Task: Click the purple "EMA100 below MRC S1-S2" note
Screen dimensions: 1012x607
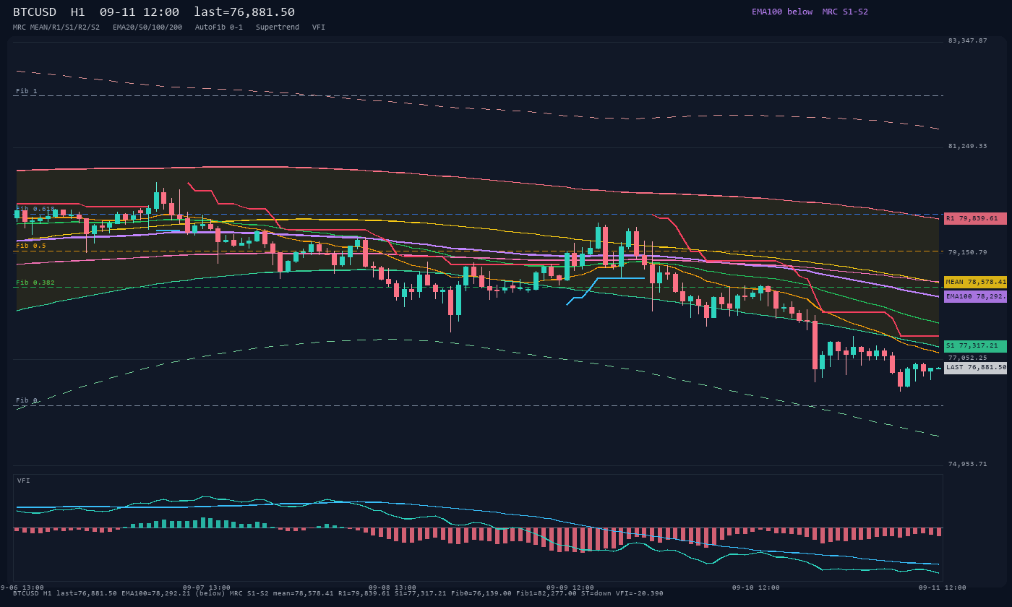Action: 810,12
